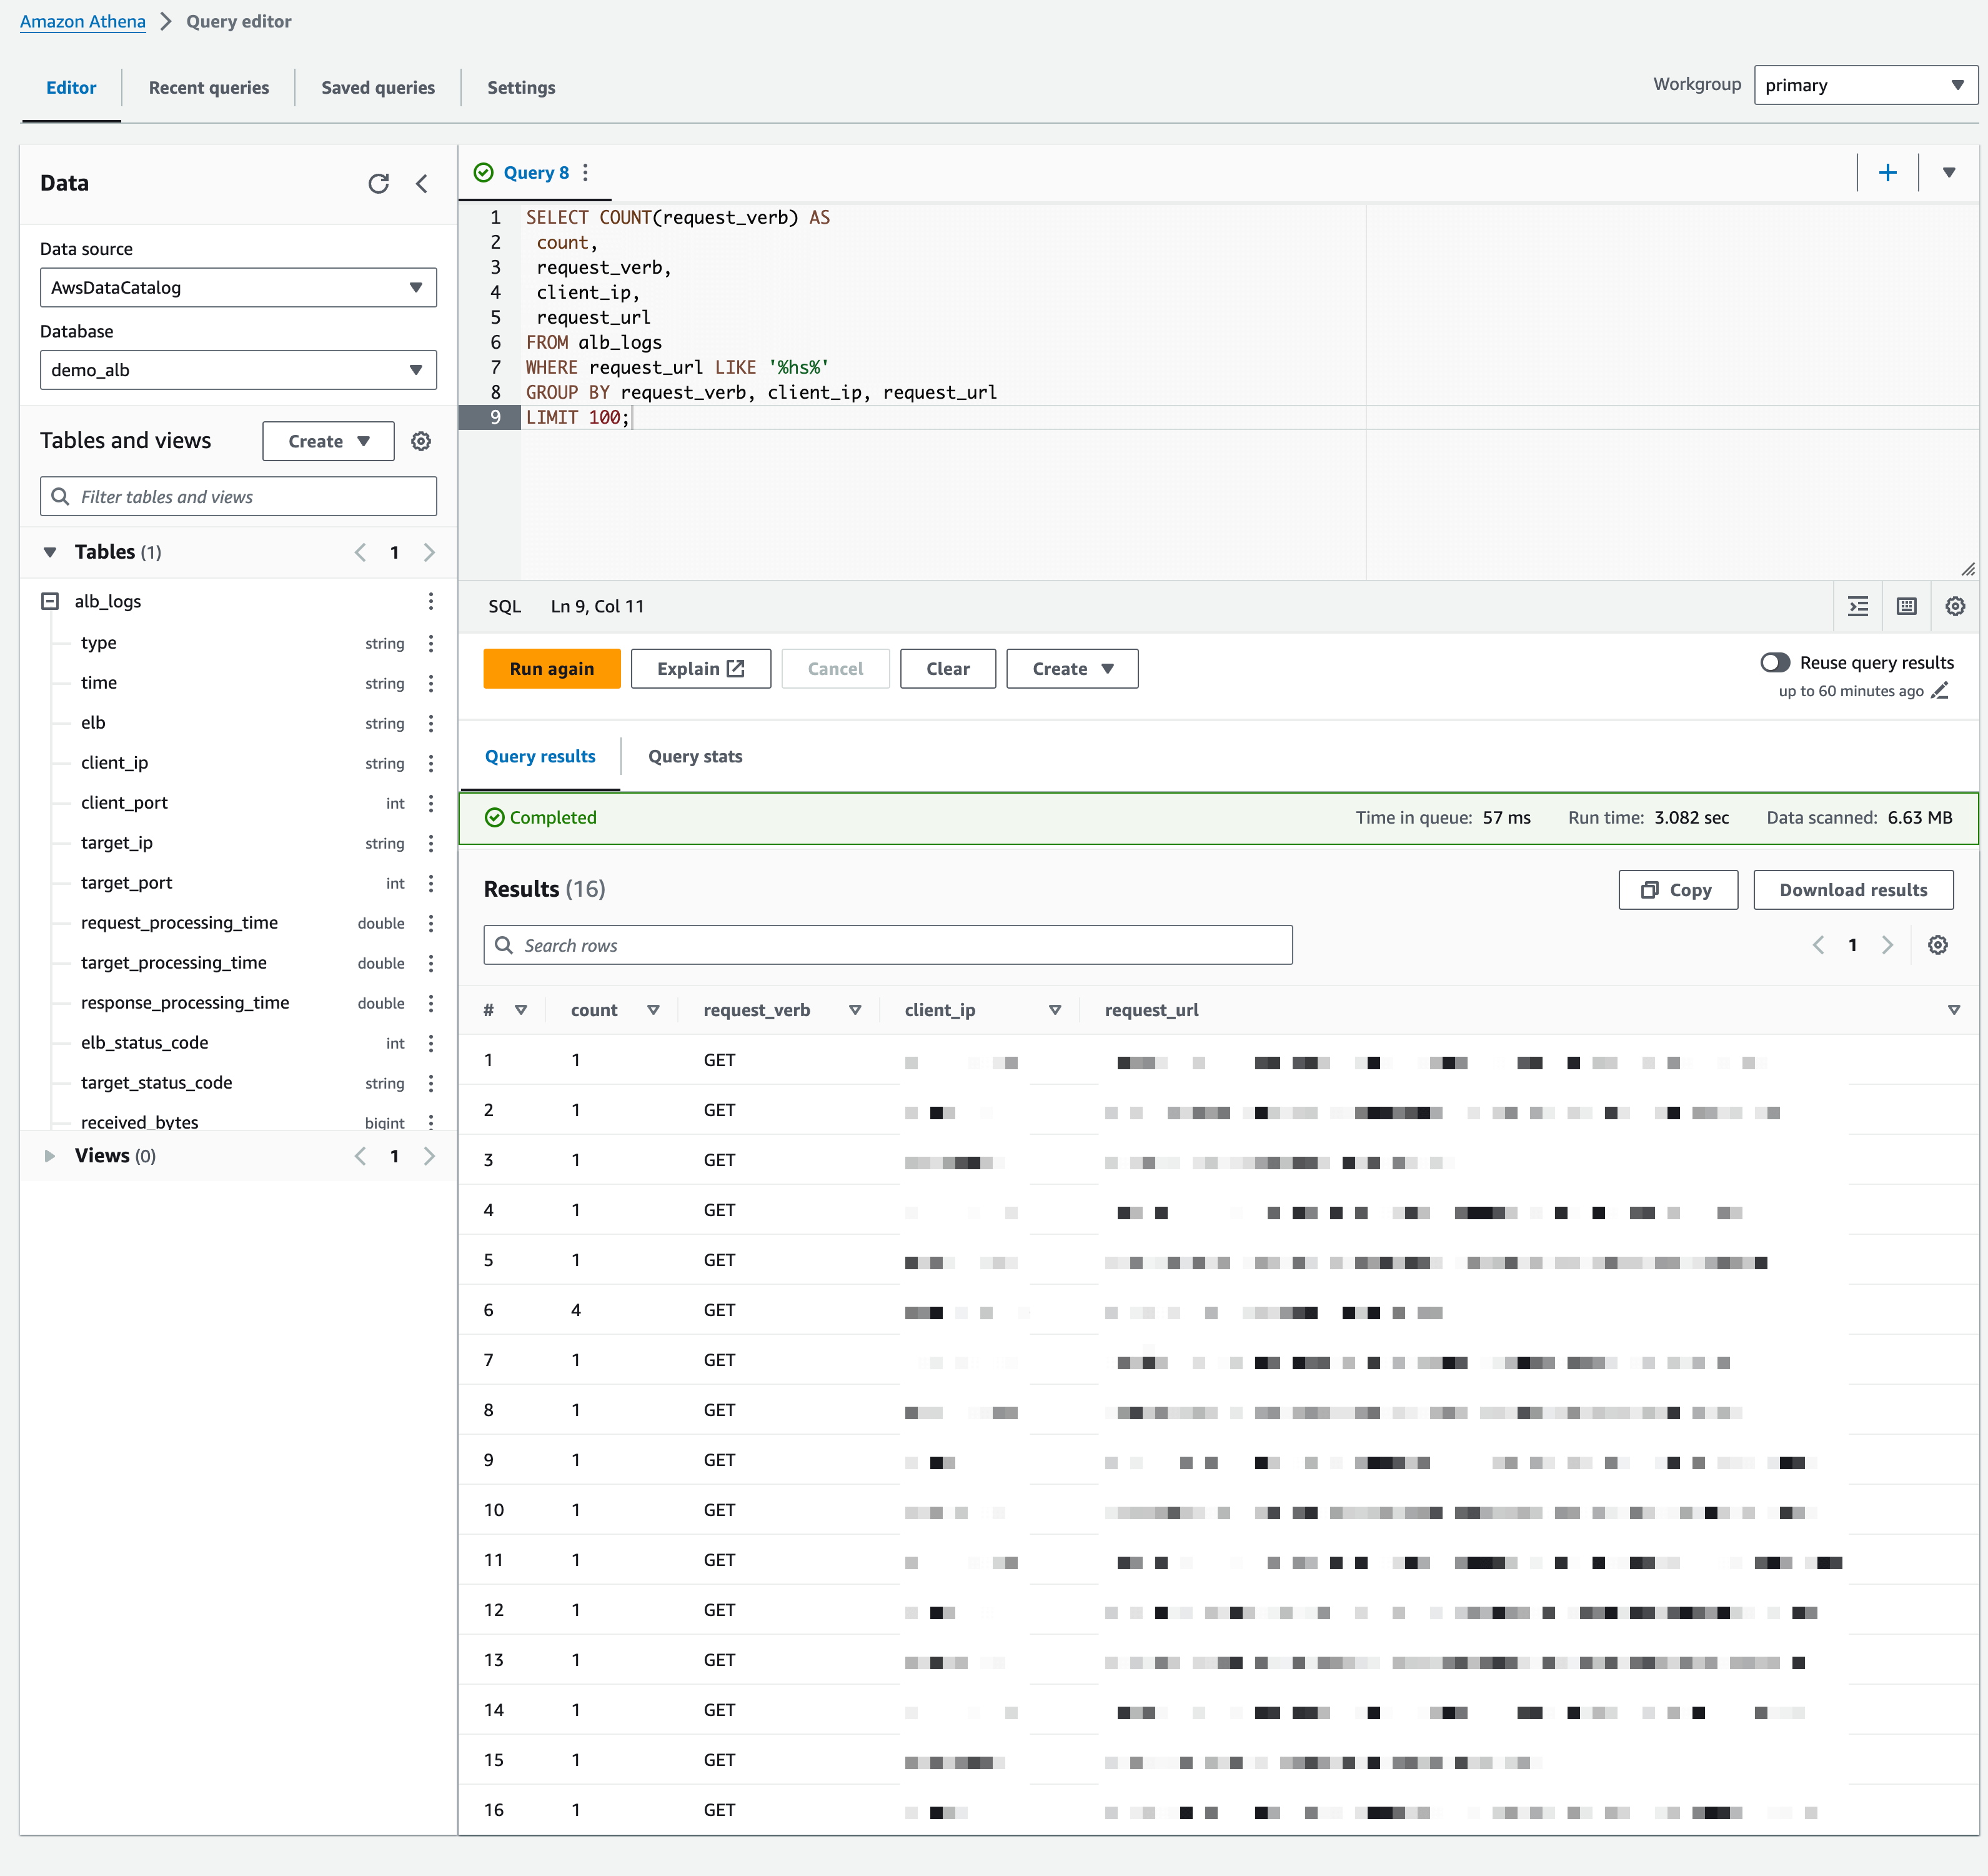
Task: Refresh the Data panel
Action: pyautogui.click(x=378, y=183)
